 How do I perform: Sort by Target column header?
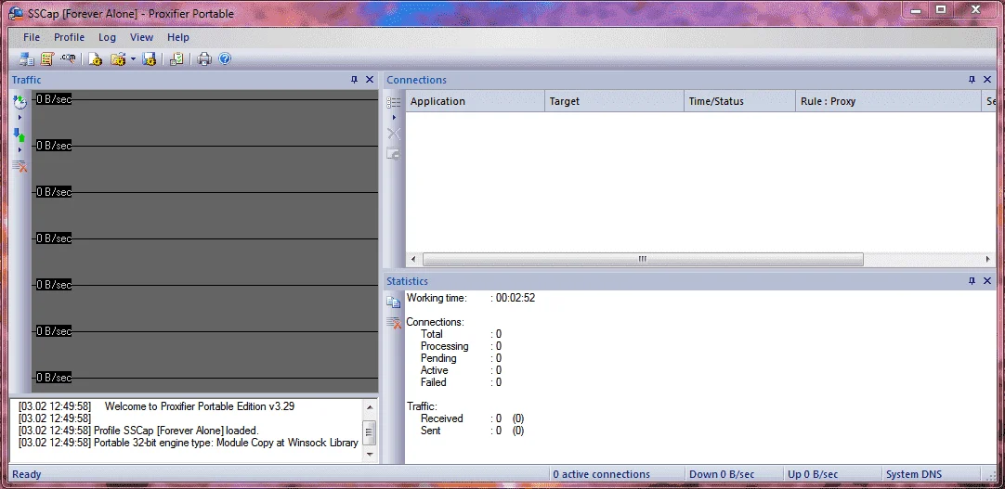[614, 101]
